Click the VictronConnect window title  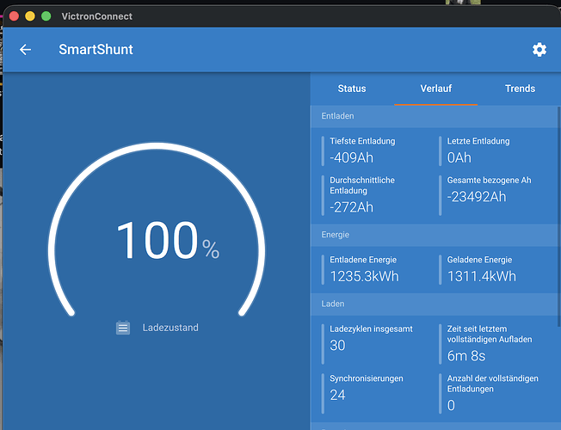(x=97, y=16)
